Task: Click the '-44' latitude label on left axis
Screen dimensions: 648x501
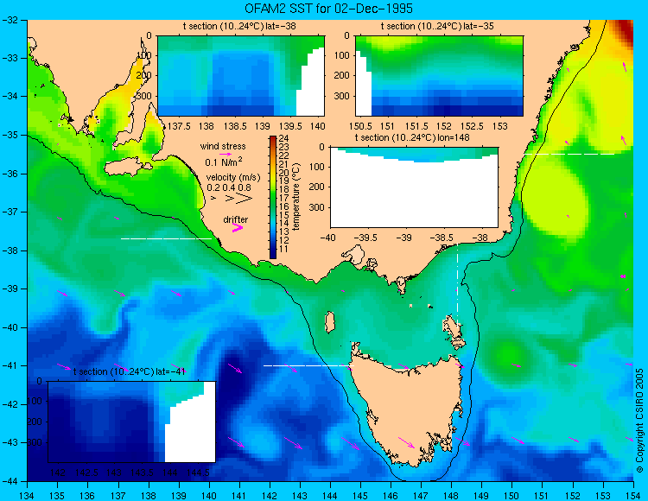Action: pos(10,482)
